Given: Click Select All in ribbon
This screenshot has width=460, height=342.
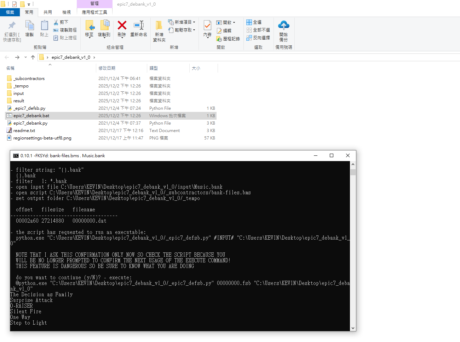Looking at the screenshot, I should (254, 22).
